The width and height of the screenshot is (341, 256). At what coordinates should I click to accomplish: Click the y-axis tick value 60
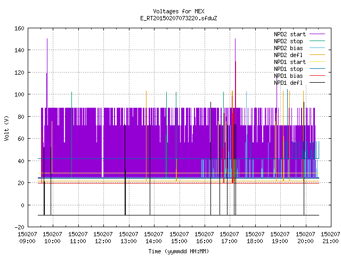[x=21, y=139]
